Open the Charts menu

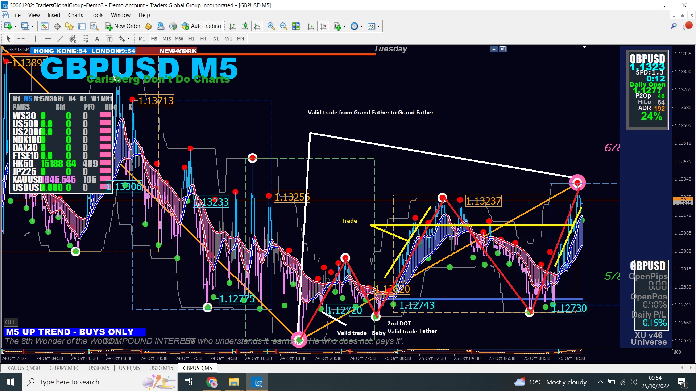[75, 15]
